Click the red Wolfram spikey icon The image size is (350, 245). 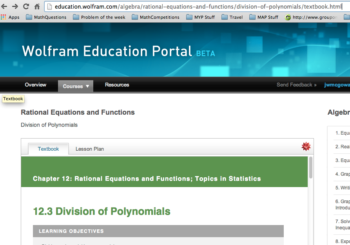[306, 146]
